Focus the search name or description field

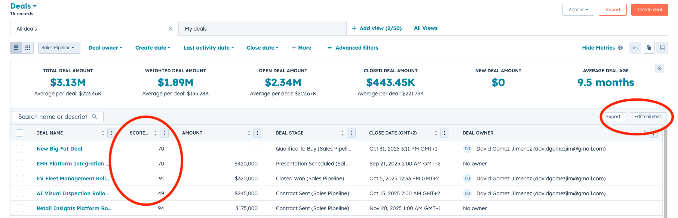(x=53, y=117)
